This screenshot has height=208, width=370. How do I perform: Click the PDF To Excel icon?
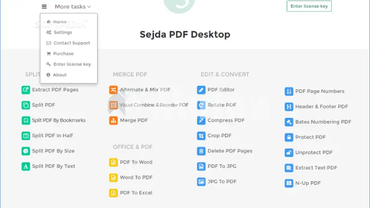click(x=113, y=193)
